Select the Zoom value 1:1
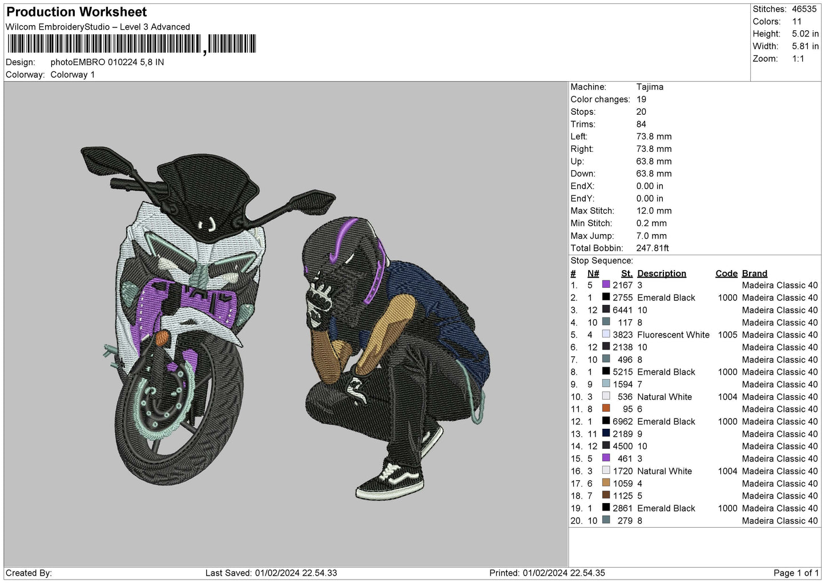Image resolution: width=825 pixels, height=583 pixels. point(798,59)
